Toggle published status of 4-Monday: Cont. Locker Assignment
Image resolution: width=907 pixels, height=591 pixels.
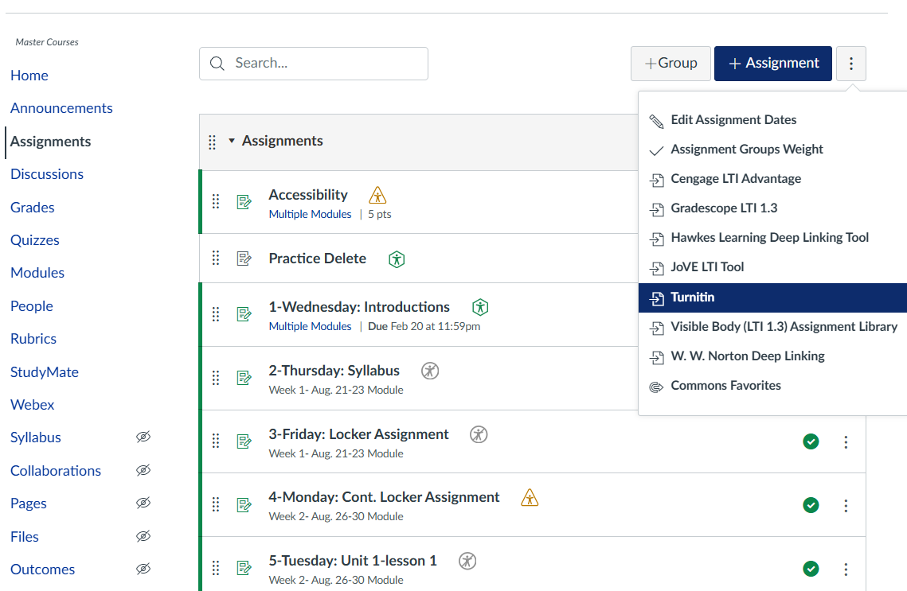pos(811,505)
